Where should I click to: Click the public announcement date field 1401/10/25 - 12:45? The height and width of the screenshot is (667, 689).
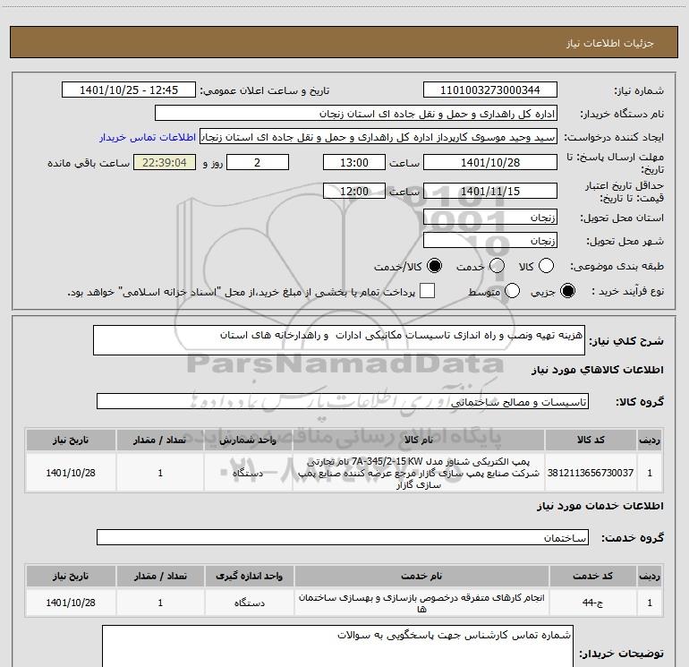[x=129, y=90]
